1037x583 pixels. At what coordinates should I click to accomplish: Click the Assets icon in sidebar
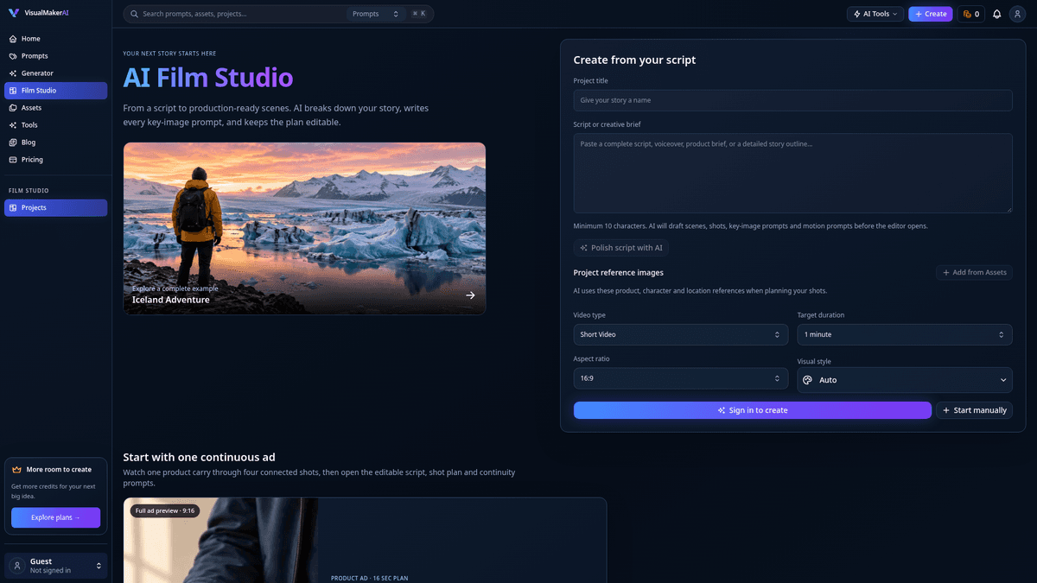coord(13,108)
